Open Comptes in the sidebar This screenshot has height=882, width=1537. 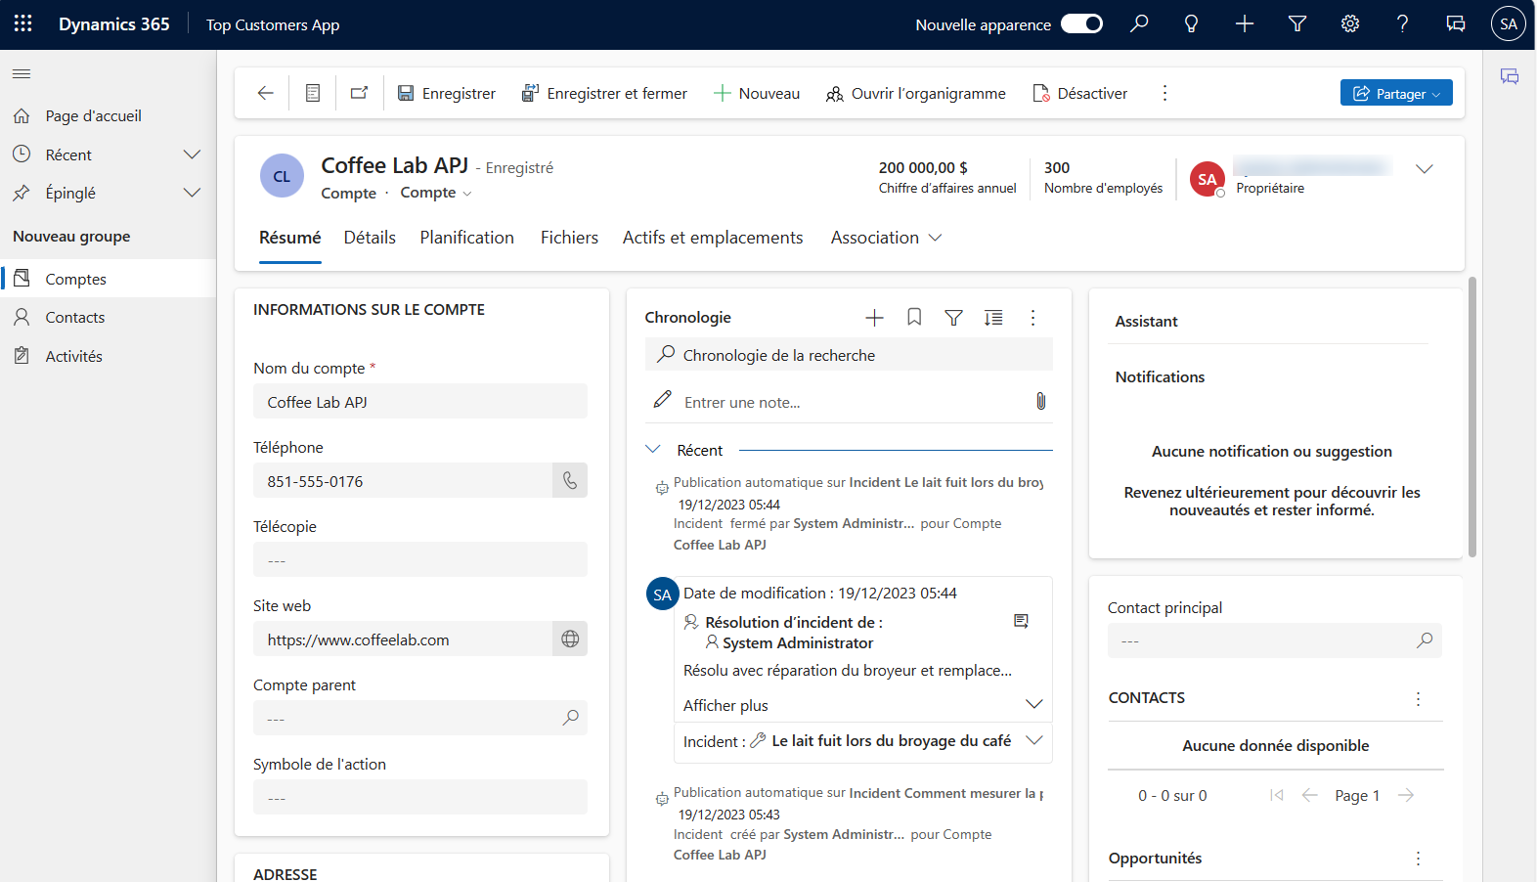pos(108,279)
